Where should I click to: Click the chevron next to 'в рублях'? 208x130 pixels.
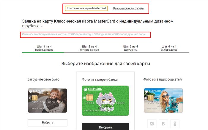click(x=42, y=26)
